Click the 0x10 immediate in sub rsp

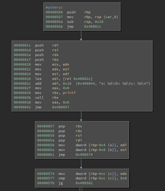[x=99, y=22]
